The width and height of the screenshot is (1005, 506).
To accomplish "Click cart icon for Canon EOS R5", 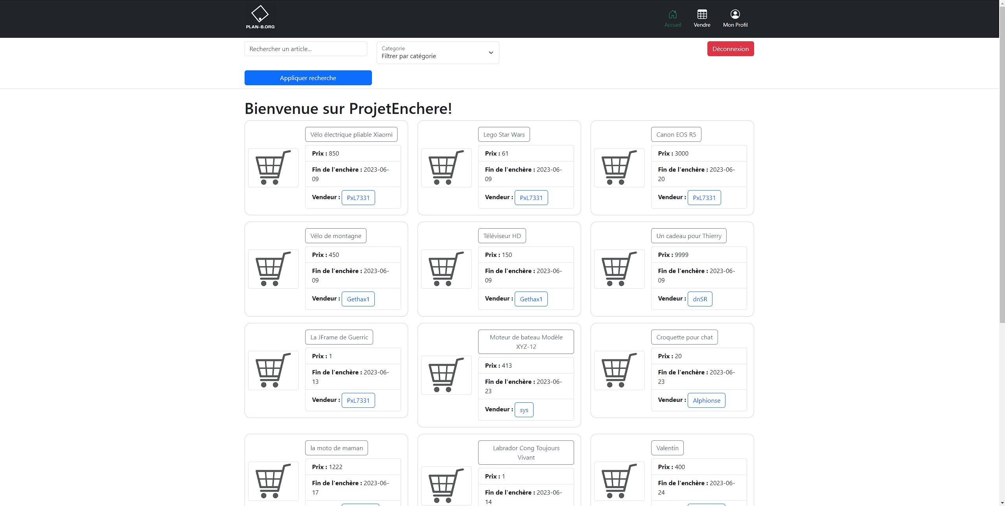I will pos(619,168).
